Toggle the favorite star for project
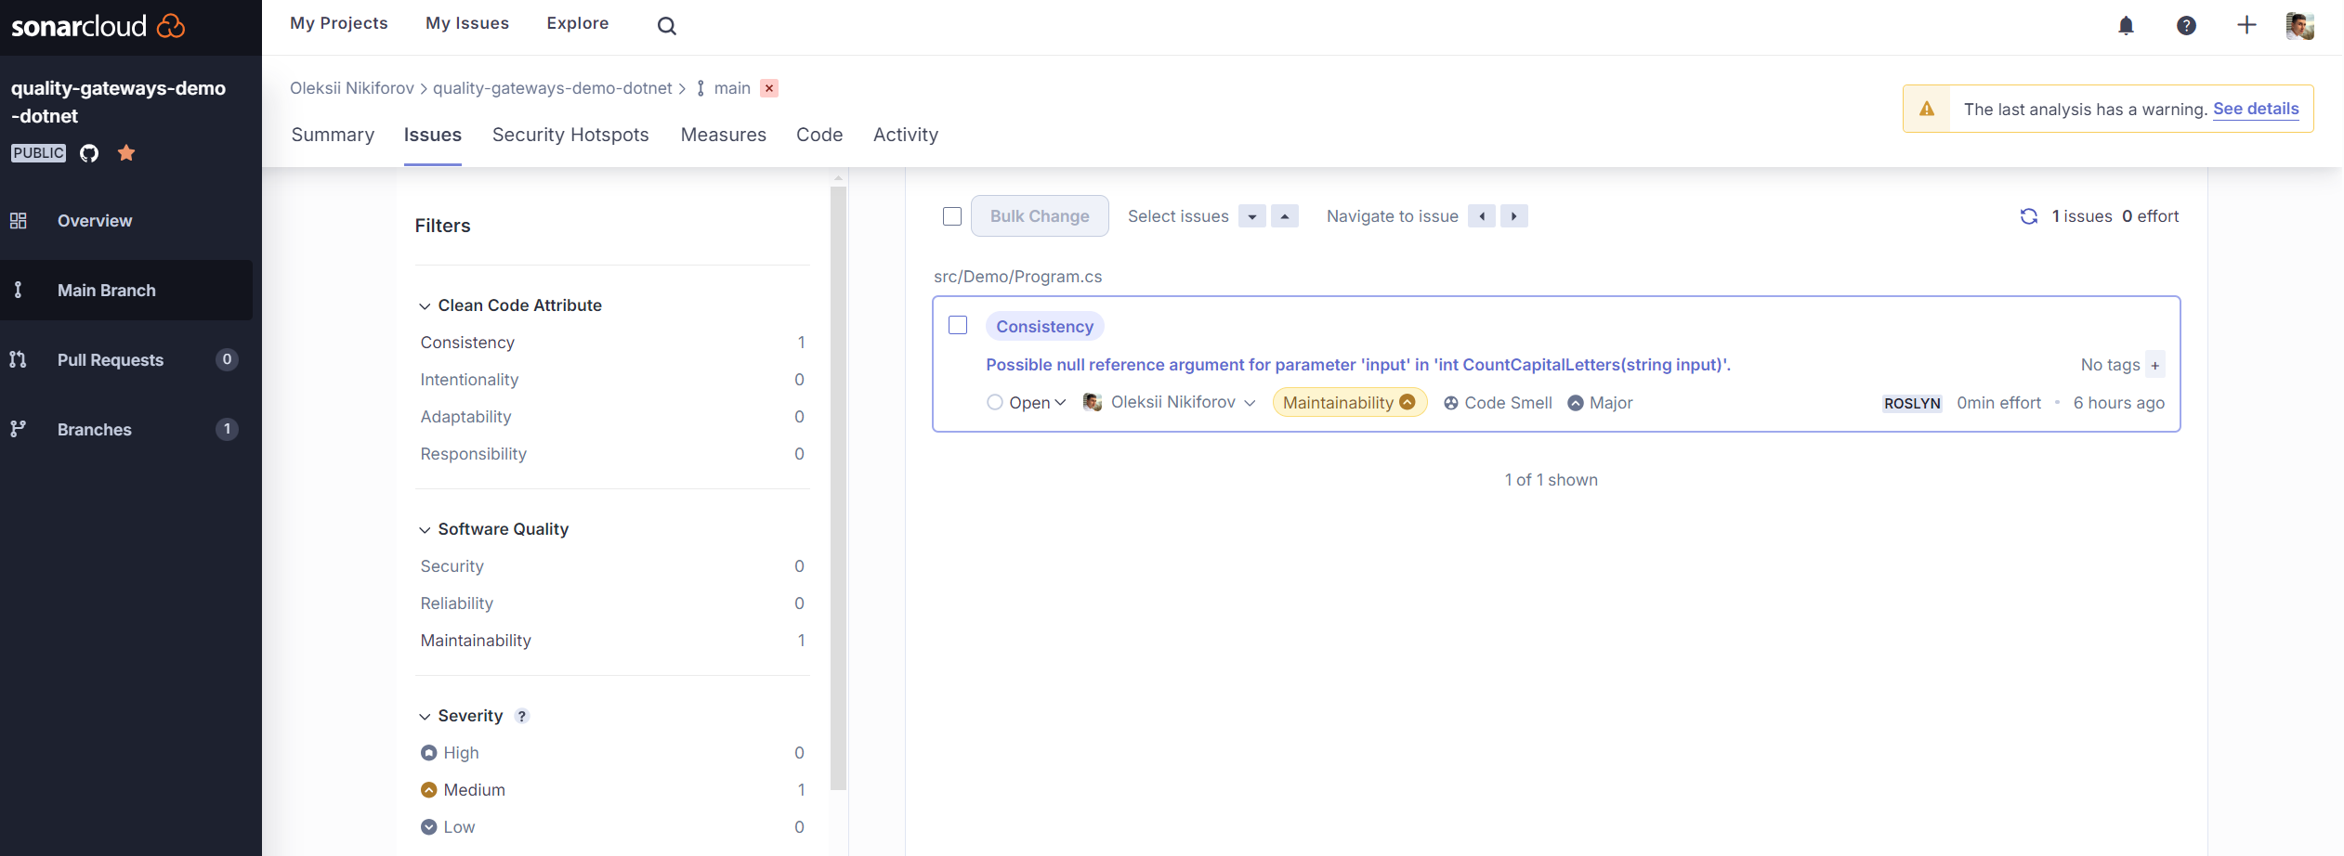The height and width of the screenshot is (856, 2344). (x=126, y=153)
